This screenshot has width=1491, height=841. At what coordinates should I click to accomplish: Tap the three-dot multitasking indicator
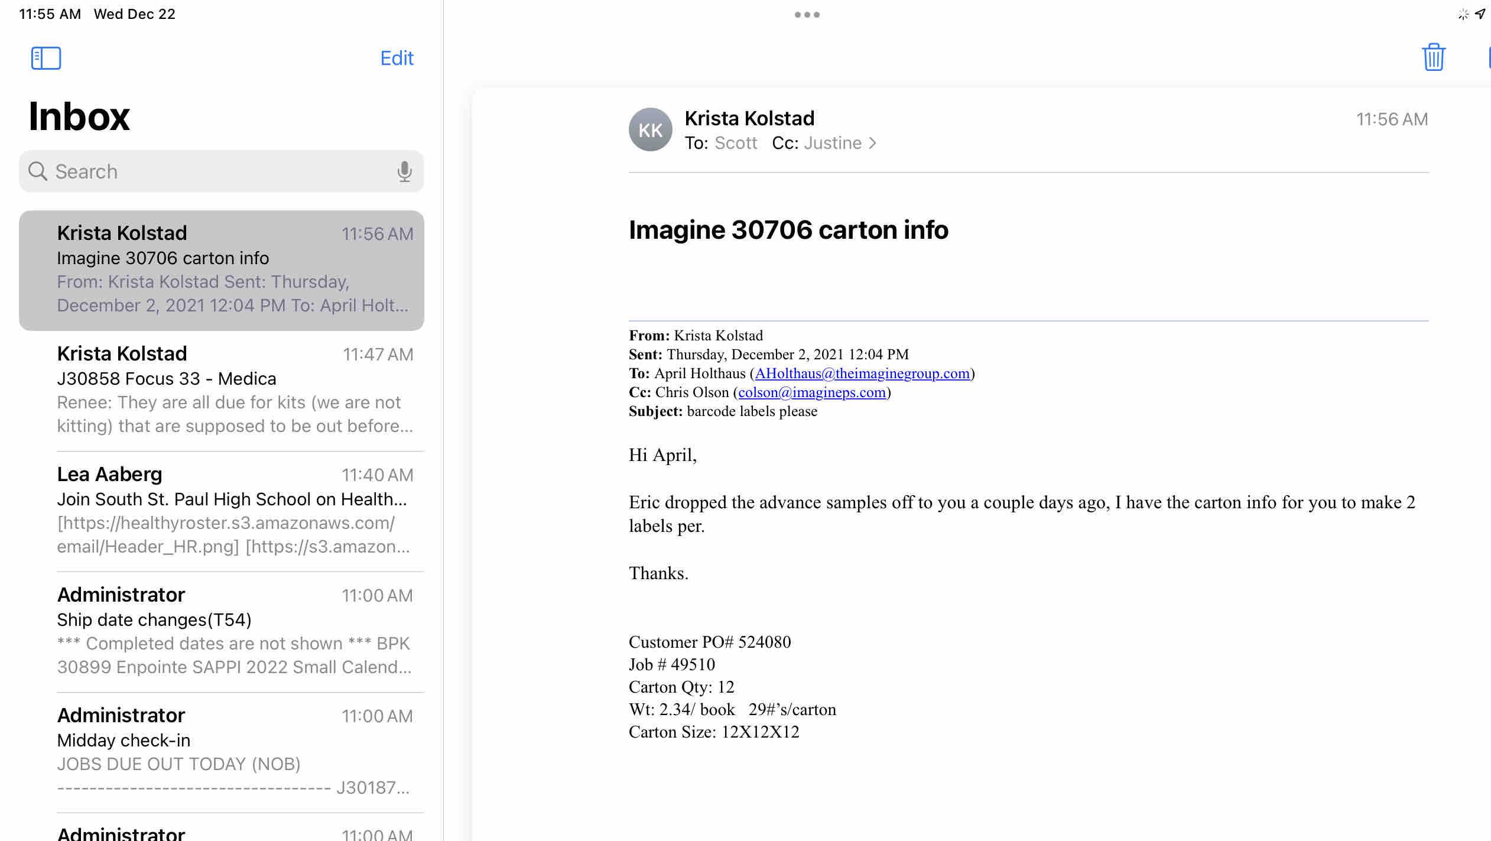[807, 15]
